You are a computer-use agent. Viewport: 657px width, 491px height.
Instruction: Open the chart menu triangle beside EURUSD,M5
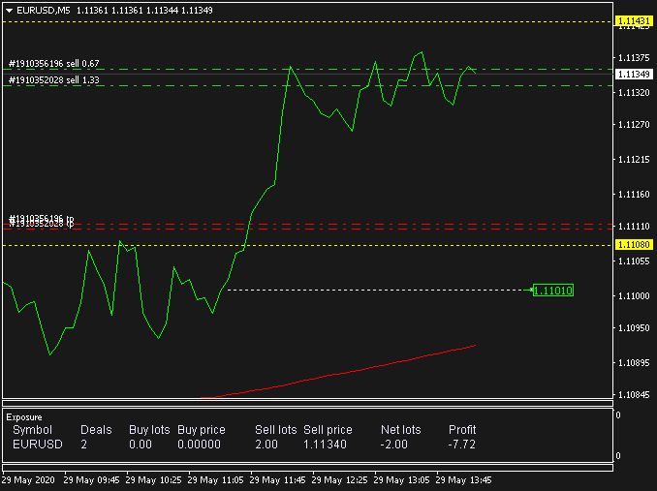[x=10, y=11]
